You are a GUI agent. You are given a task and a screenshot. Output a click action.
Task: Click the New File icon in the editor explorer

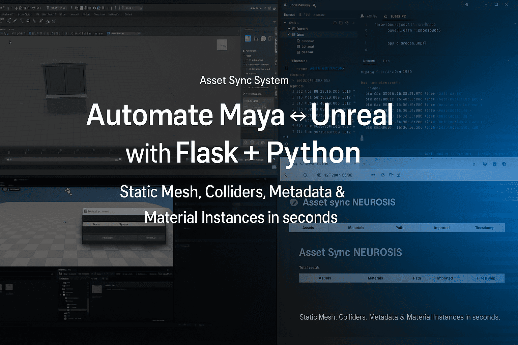335,23
